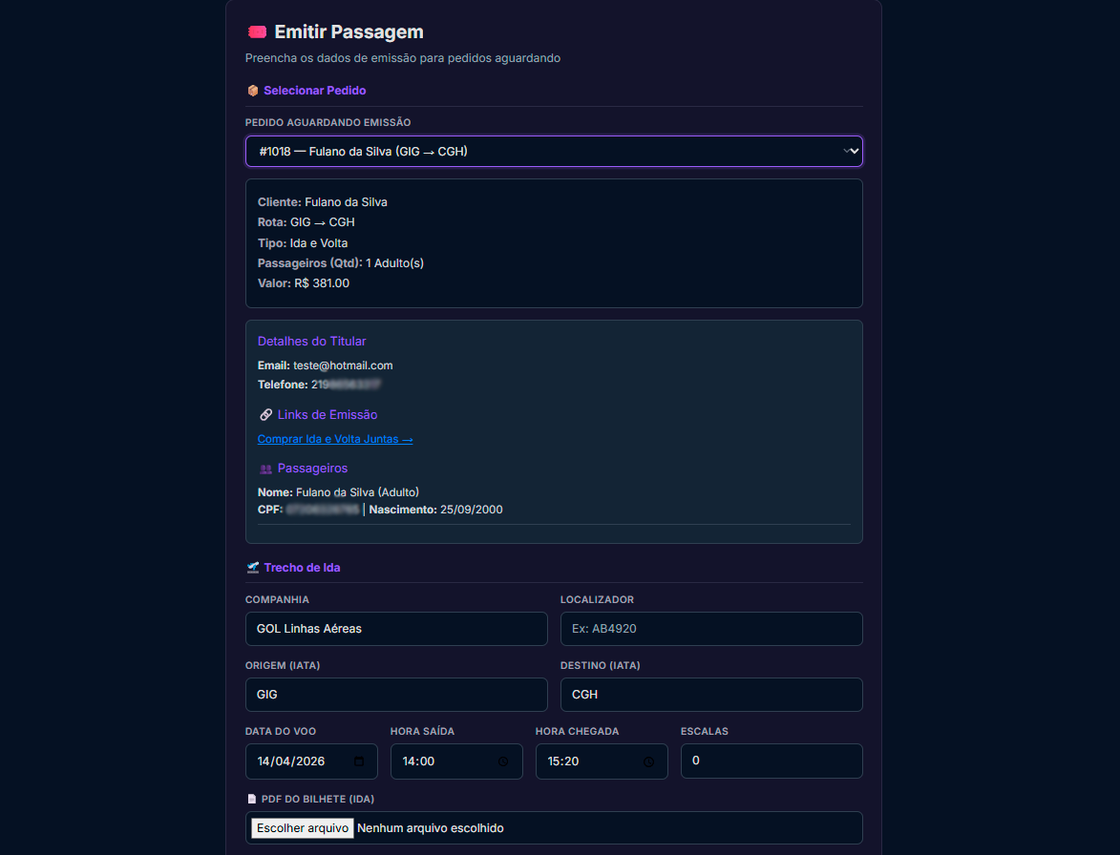
Task: Click the ticket icon beside Emitir Passagem
Action: point(256,32)
